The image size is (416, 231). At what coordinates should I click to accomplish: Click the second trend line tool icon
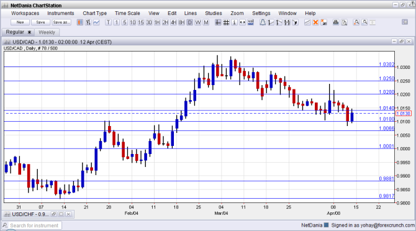279,22
